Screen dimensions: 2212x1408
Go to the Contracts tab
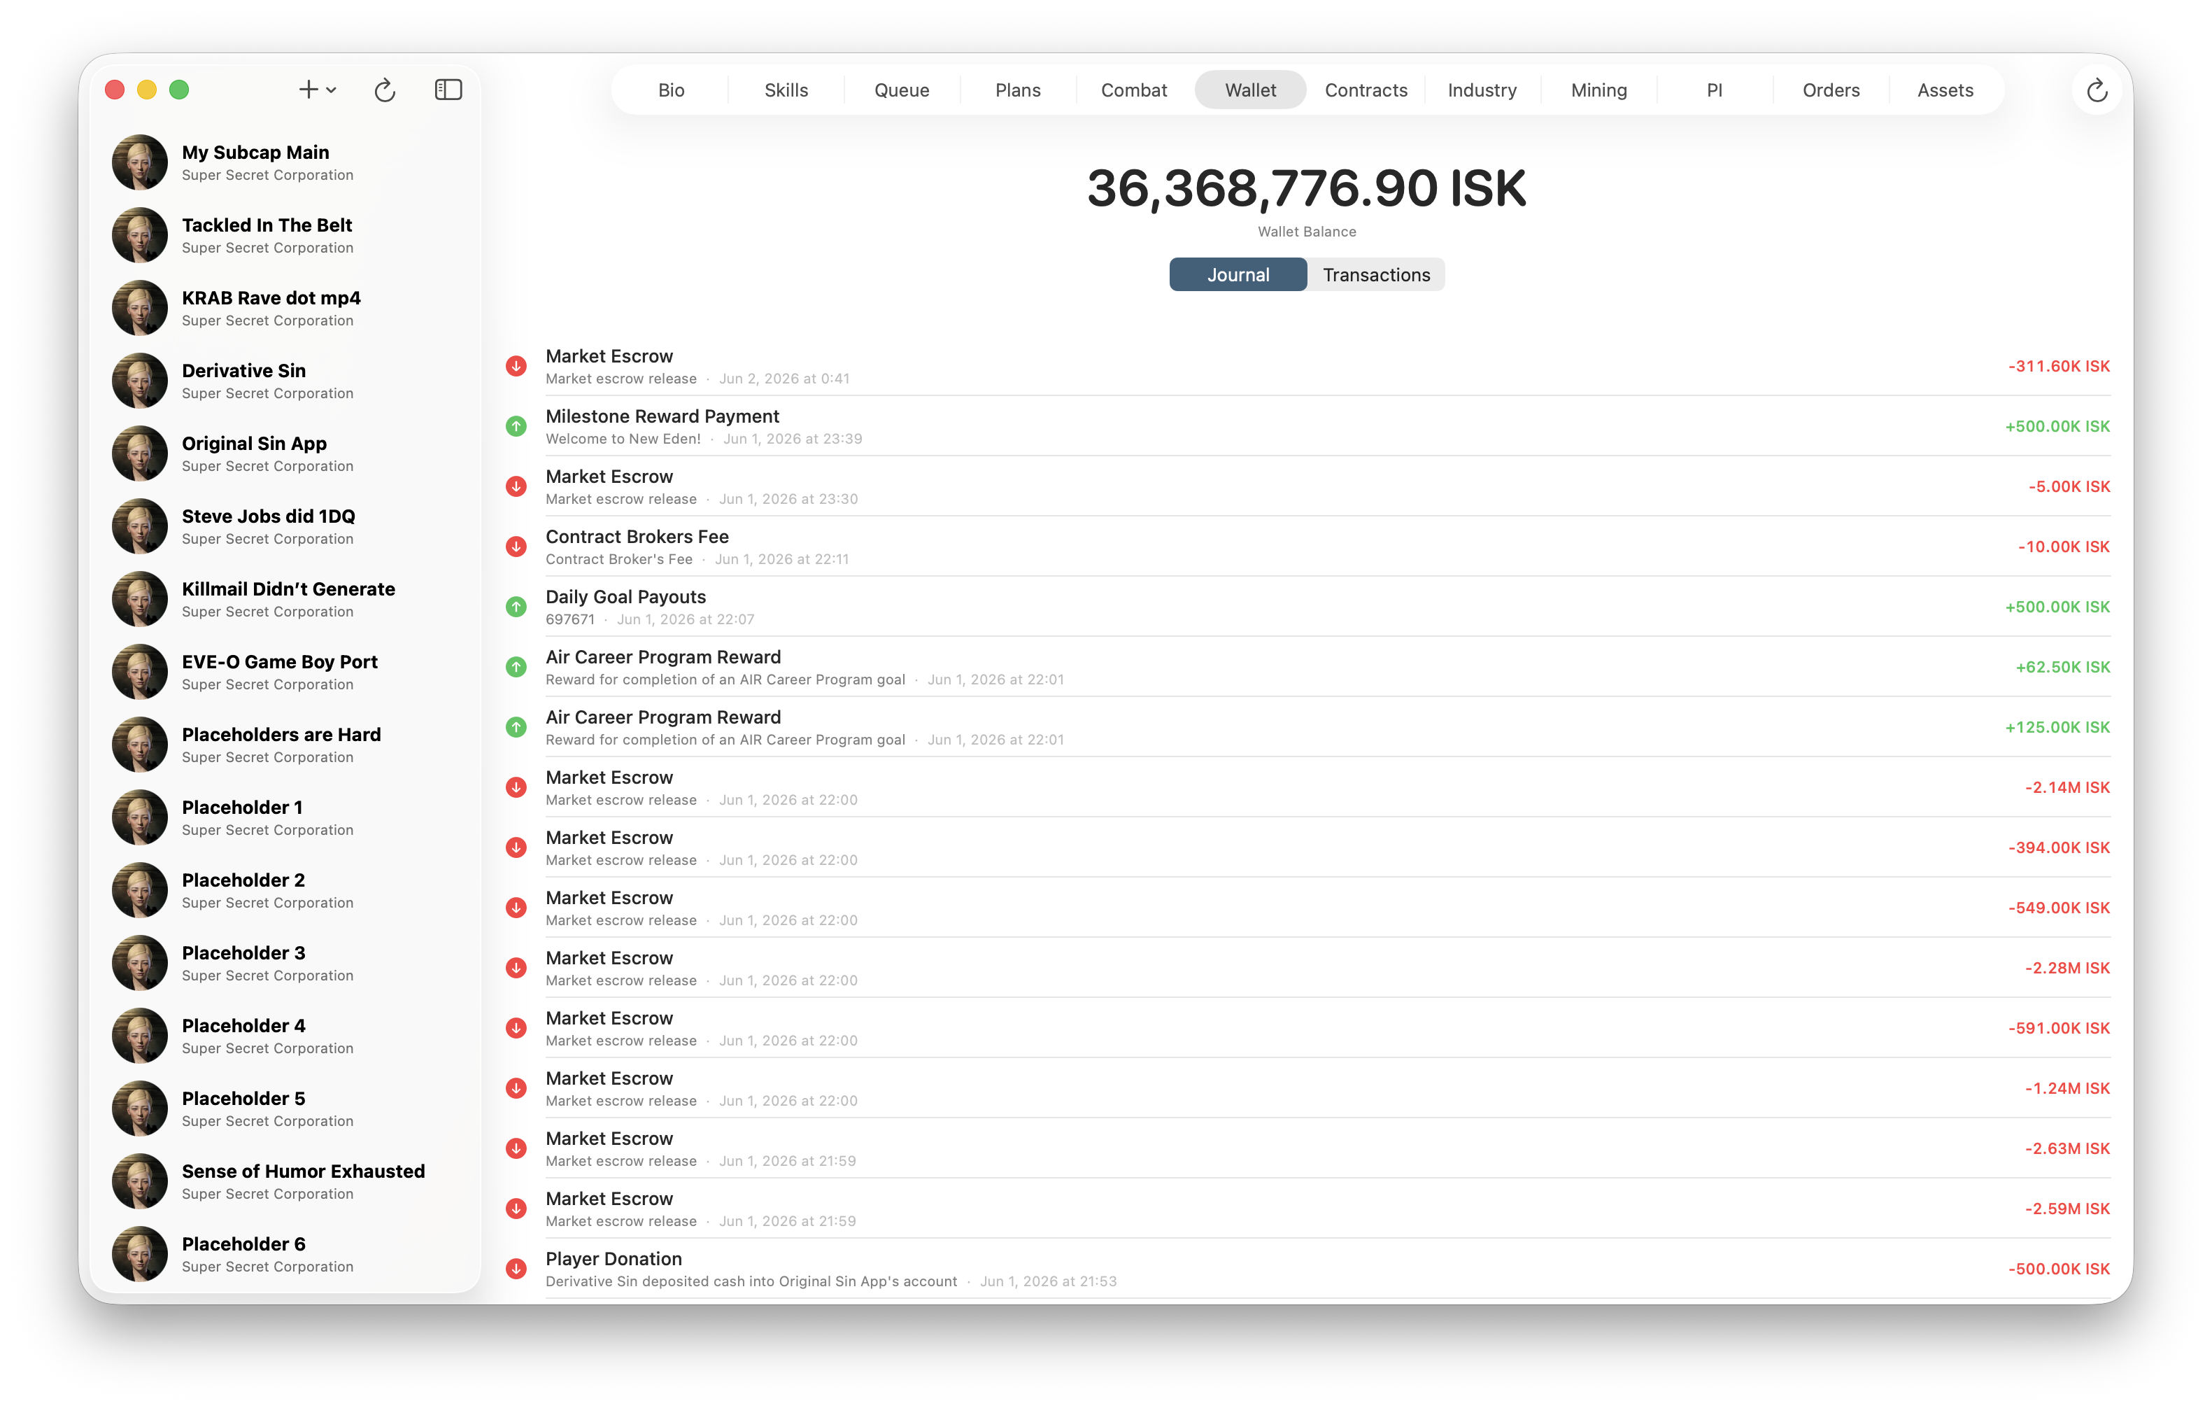point(1366,90)
